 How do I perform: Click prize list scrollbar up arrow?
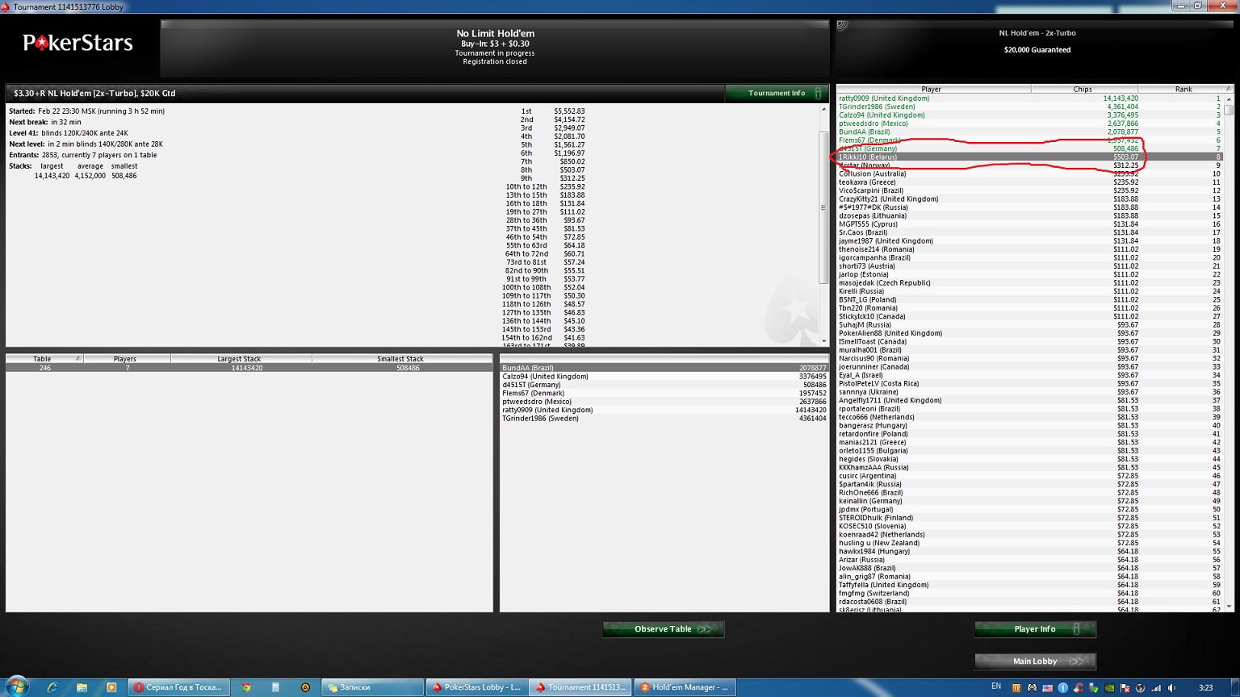coord(824,109)
